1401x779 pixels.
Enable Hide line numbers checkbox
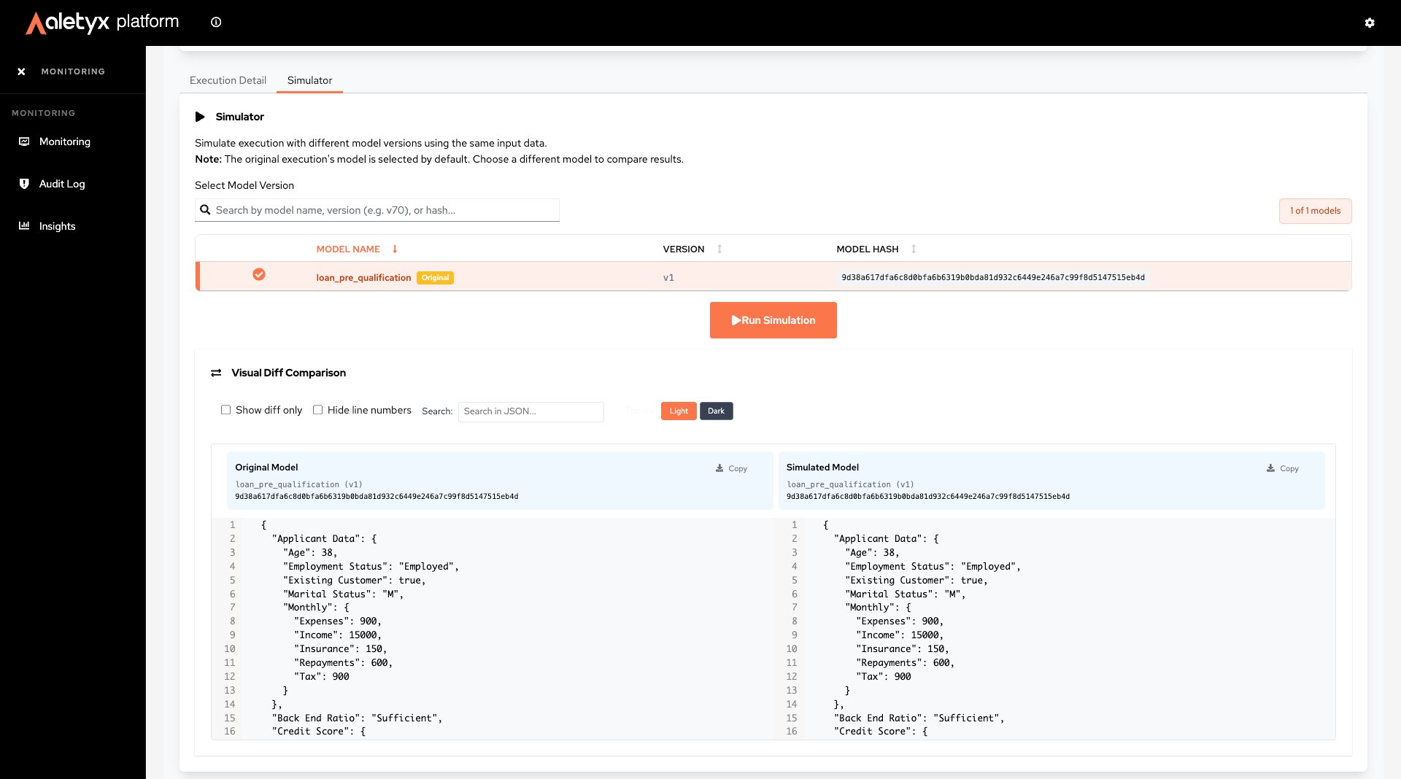tap(318, 410)
